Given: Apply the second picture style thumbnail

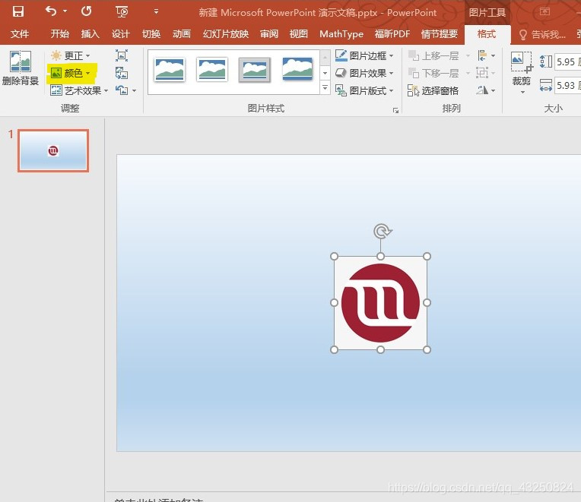Looking at the screenshot, I should [212, 70].
